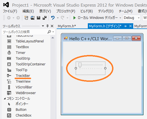The height and width of the screenshot is (119, 147).
Task: Toggle the toolbox auto-hide pin
Action: (48, 26)
